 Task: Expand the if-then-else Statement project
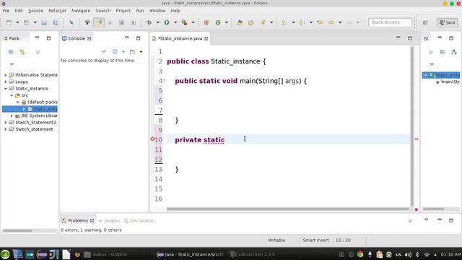click(6, 75)
